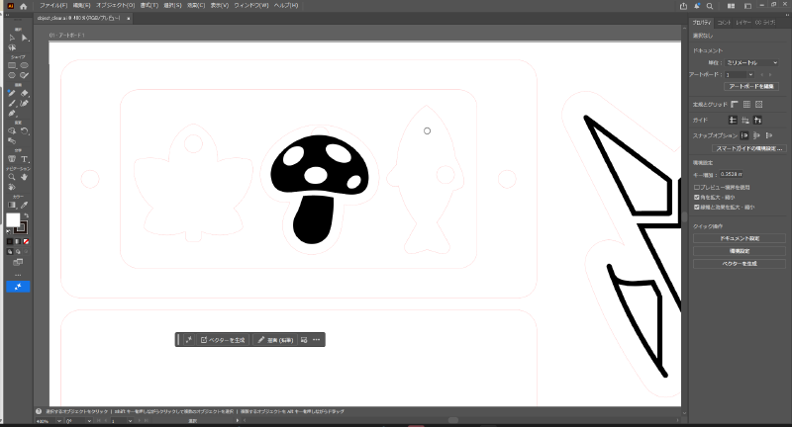Close the object_clear.ai document tab
The image size is (792, 427).
pos(129,18)
